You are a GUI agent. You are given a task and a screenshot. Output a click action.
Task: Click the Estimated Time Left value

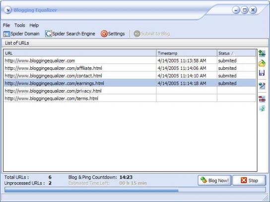[133, 183]
